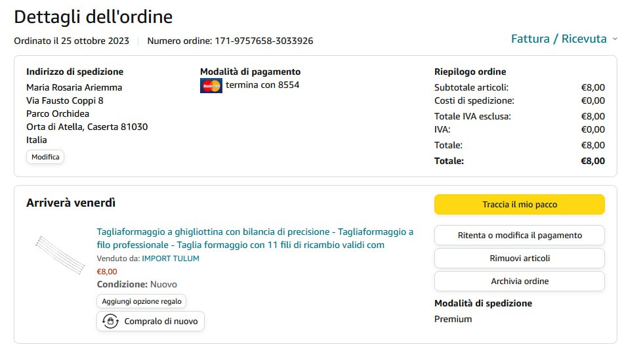Image resolution: width=641 pixels, height=353 pixels.
Task: Expand the Fattura / Ricevuta dropdown arrow
Action: pos(615,39)
